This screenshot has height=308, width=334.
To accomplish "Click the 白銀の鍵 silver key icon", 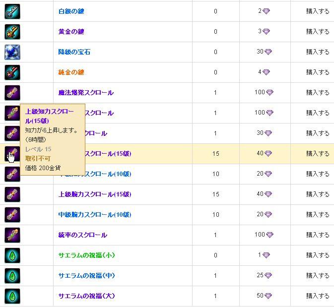I will [12, 11].
